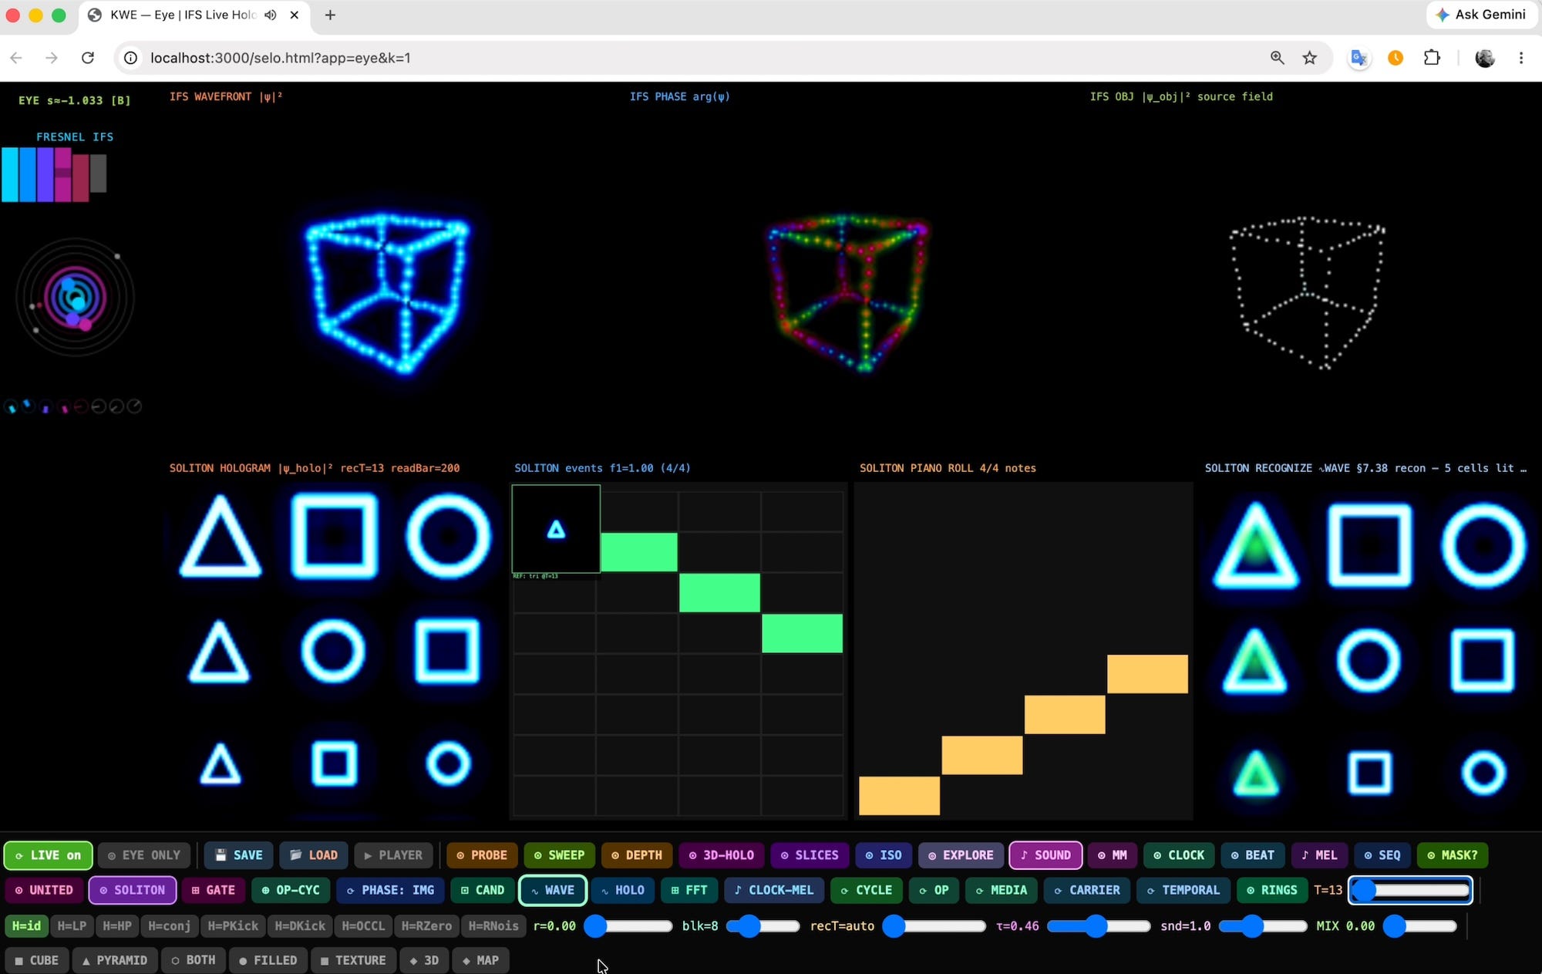
Task: Select the H=RZero filter
Action: [x=426, y=925]
